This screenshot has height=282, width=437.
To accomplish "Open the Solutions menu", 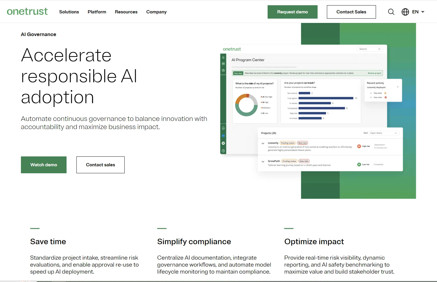I will [69, 12].
